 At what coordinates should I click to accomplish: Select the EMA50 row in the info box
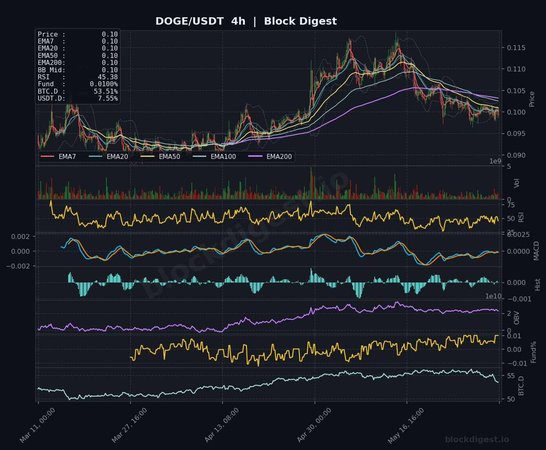78,56
